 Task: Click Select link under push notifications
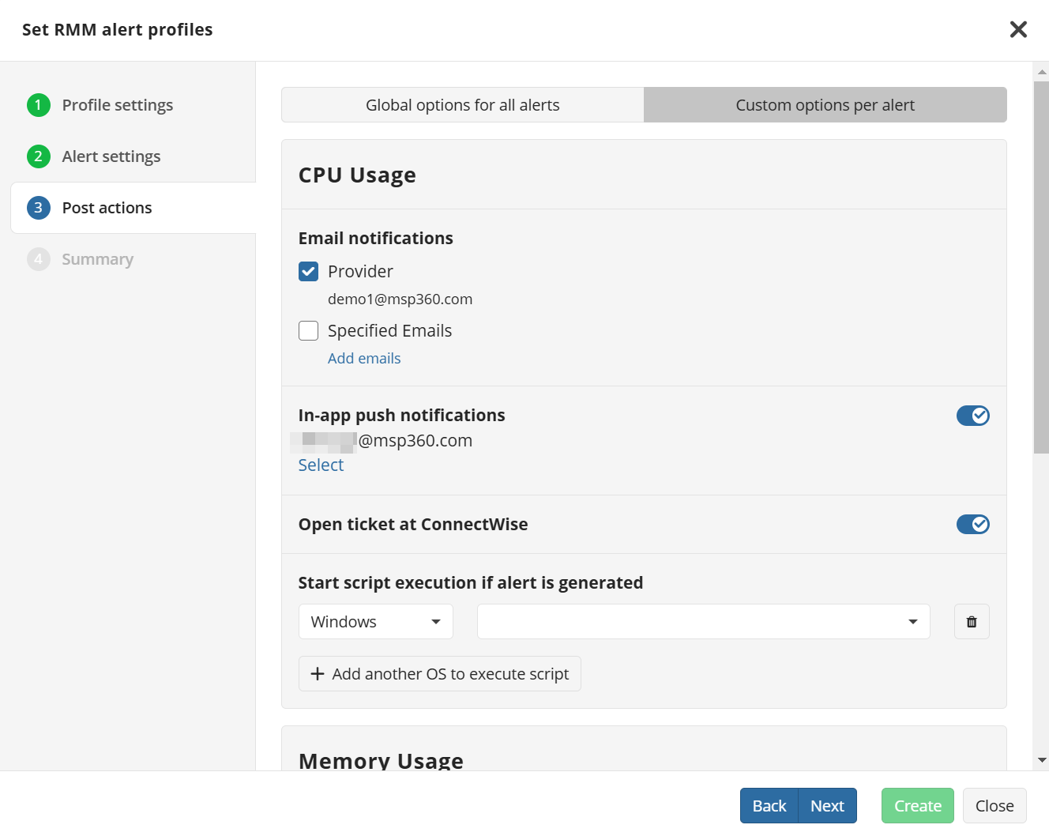click(321, 465)
